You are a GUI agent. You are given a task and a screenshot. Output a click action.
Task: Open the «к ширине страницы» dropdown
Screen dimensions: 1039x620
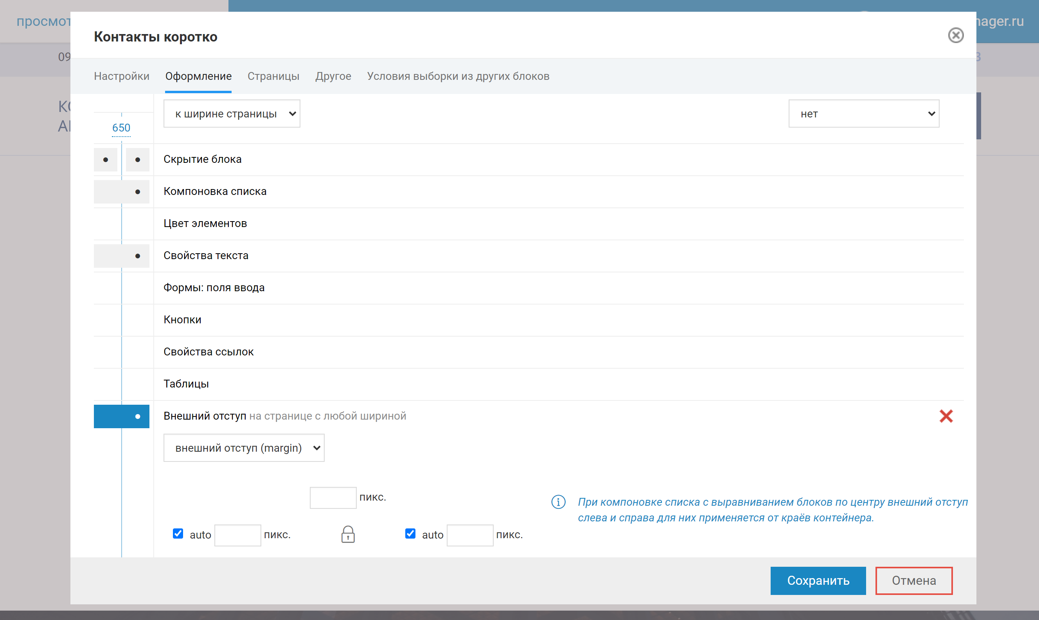[x=231, y=113]
